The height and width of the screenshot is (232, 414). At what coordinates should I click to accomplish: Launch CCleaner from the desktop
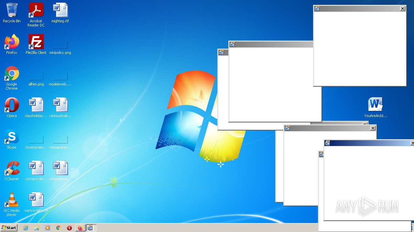pos(12,171)
